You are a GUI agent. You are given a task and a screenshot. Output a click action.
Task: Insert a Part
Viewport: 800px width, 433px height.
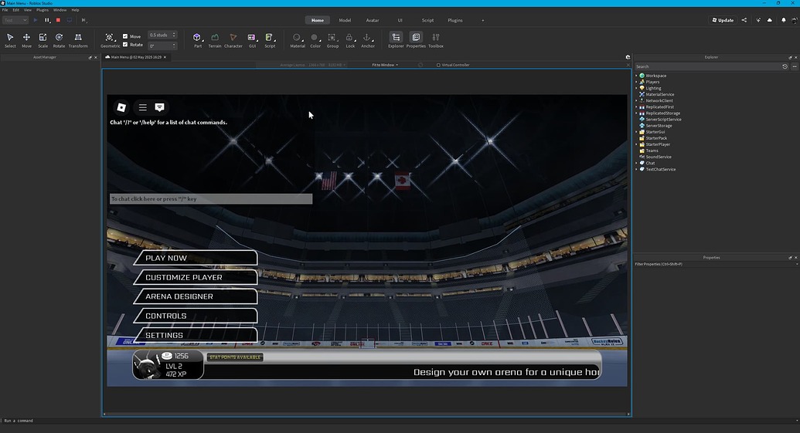point(197,40)
